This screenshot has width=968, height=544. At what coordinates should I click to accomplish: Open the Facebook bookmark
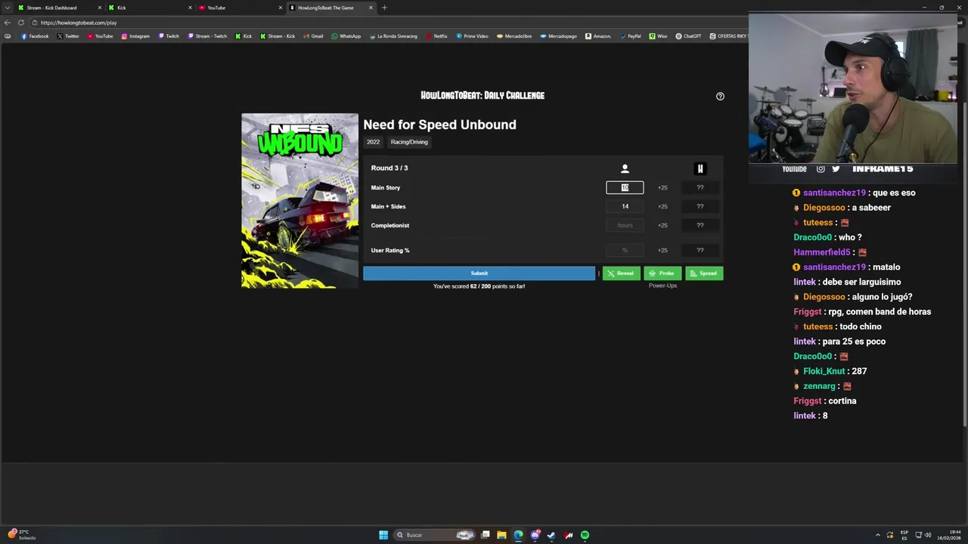(x=35, y=36)
